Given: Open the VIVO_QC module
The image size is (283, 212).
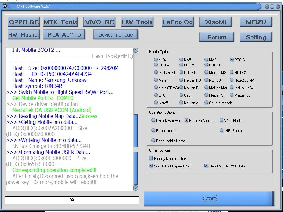Looking at the screenshot, I should pyautogui.click(x=99, y=22).
